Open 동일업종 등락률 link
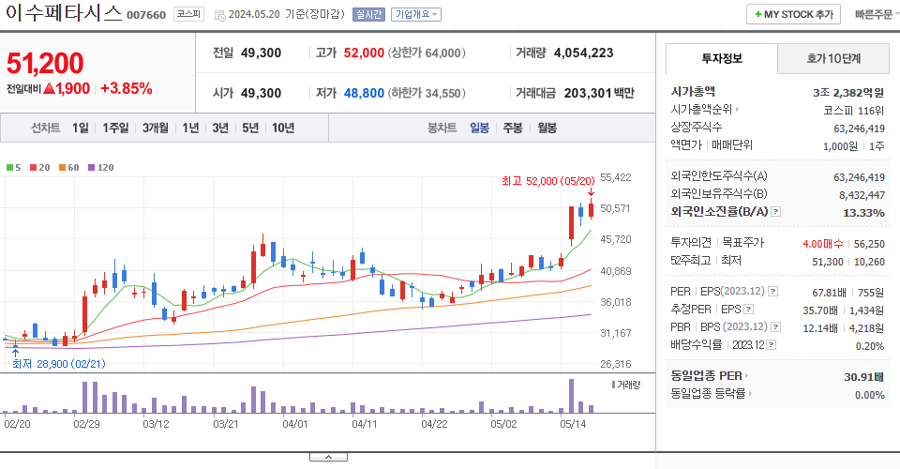The width and height of the screenshot is (900, 469). (x=712, y=394)
